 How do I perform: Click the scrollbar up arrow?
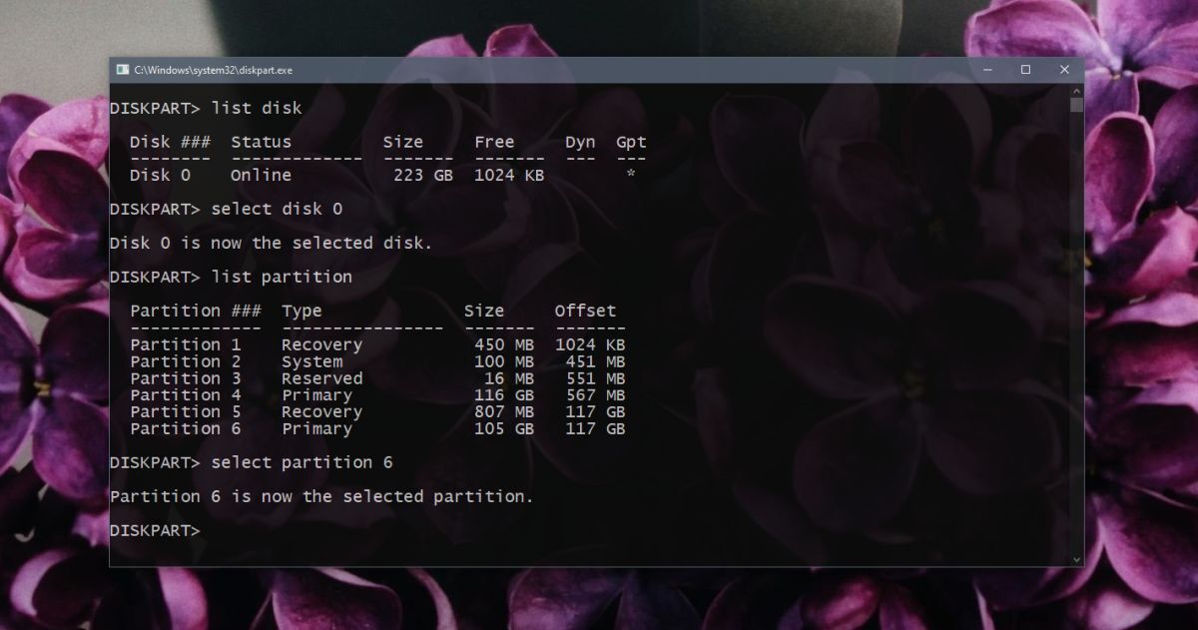click(x=1076, y=91)
